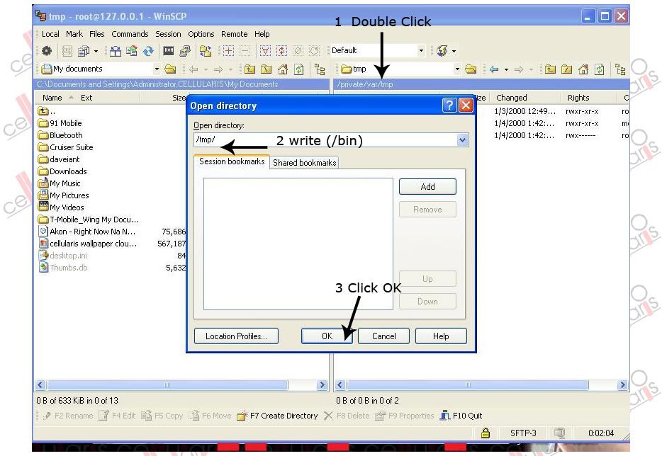Click the Add bookmark button

427,187
